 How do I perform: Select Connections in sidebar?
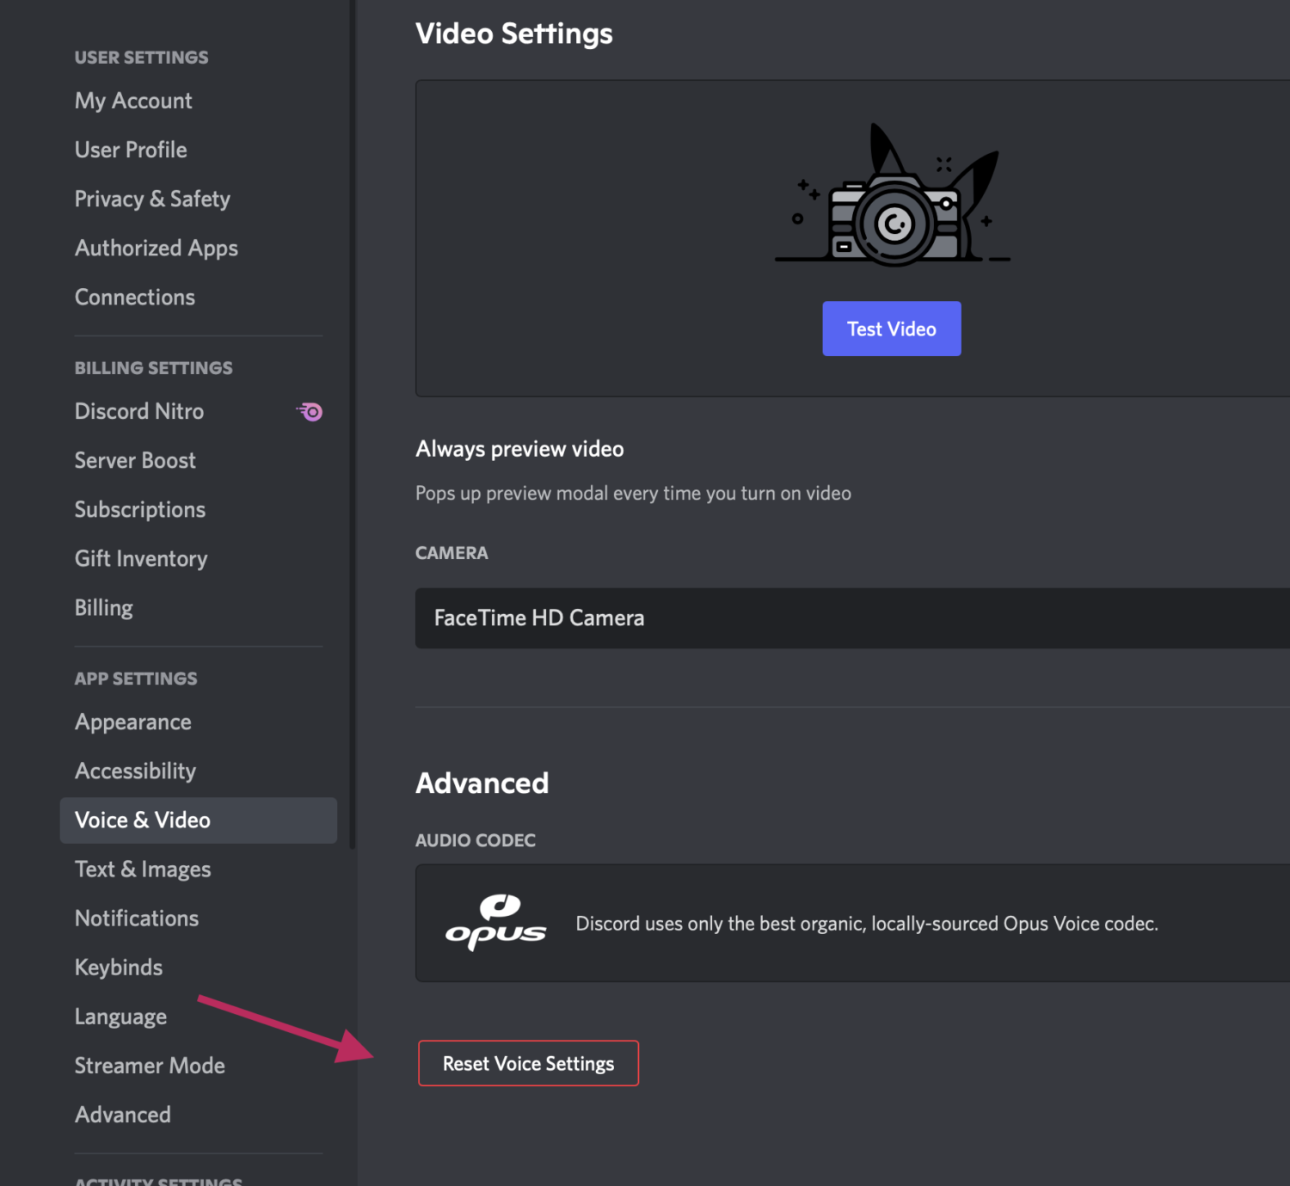tap(135, 297)
